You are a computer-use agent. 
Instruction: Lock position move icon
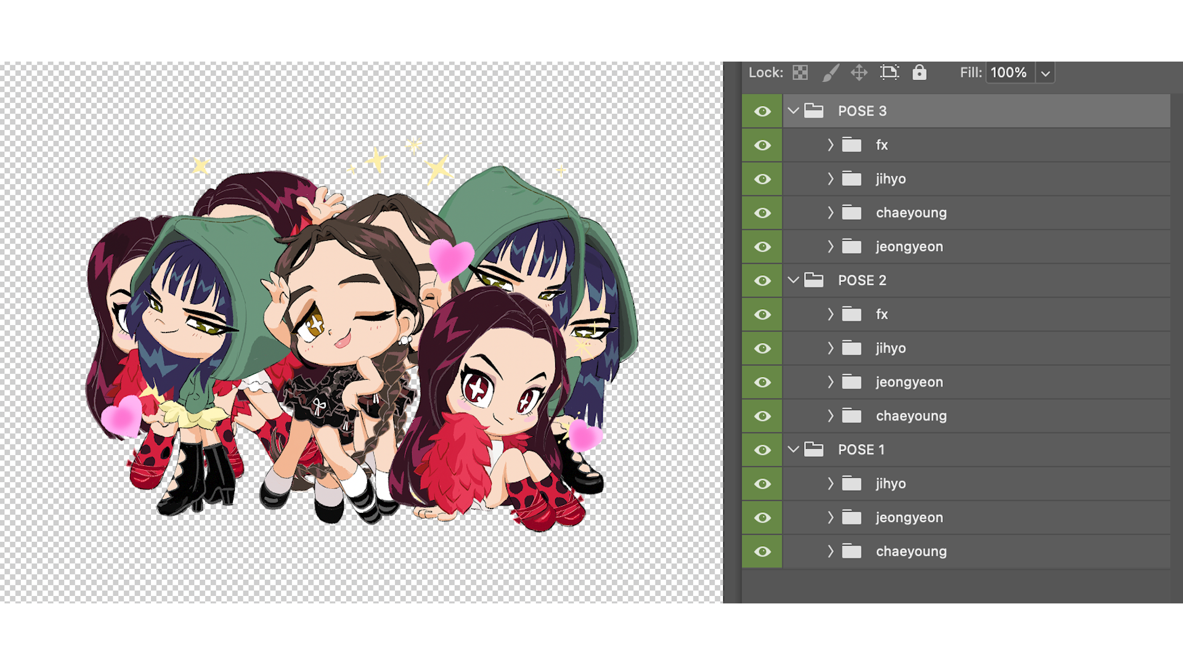859,73
